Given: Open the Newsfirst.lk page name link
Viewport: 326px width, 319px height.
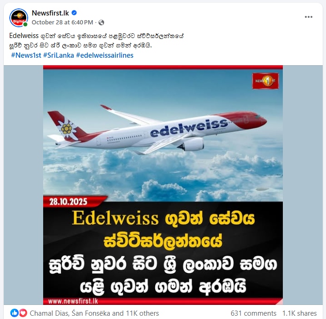Looking at the screenshot, I should [50, 13].
